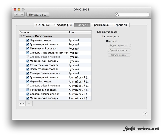Open help with the question mark button
Viewport: 163px width, 136px height.
(x=145, y=114)
